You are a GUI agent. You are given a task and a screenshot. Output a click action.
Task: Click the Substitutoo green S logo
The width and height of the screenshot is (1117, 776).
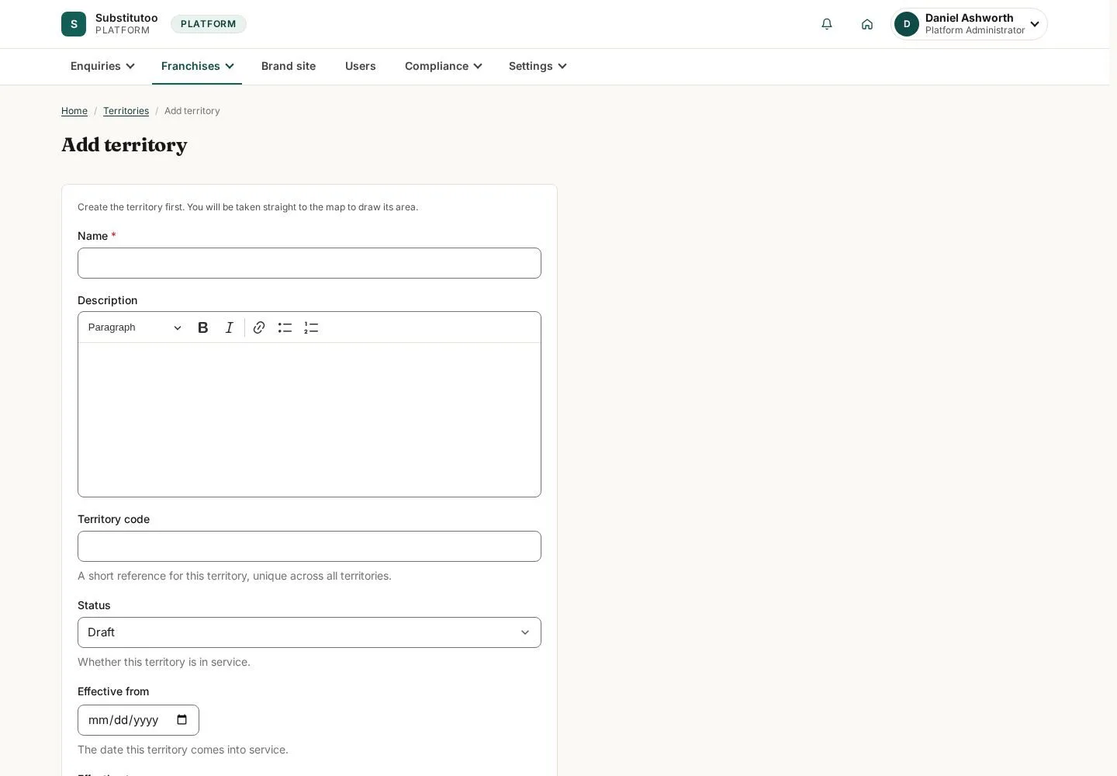74,24
